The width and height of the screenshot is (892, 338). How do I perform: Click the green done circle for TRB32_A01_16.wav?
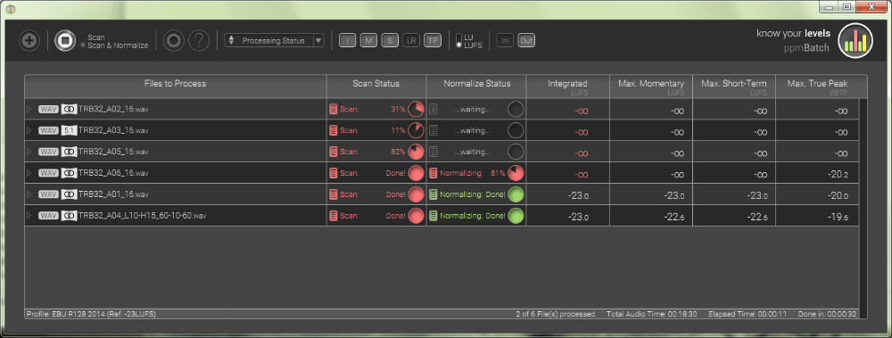[516, 194]
